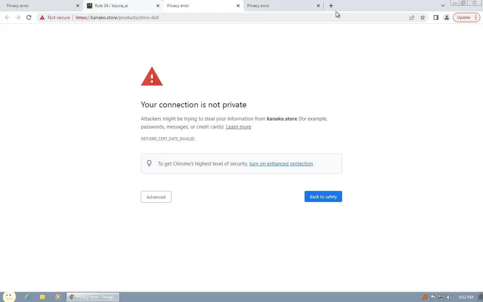This screenshot has width=483, height=302.
Task: Expand the tab search dropdown arrow
Action: point(443,6)
